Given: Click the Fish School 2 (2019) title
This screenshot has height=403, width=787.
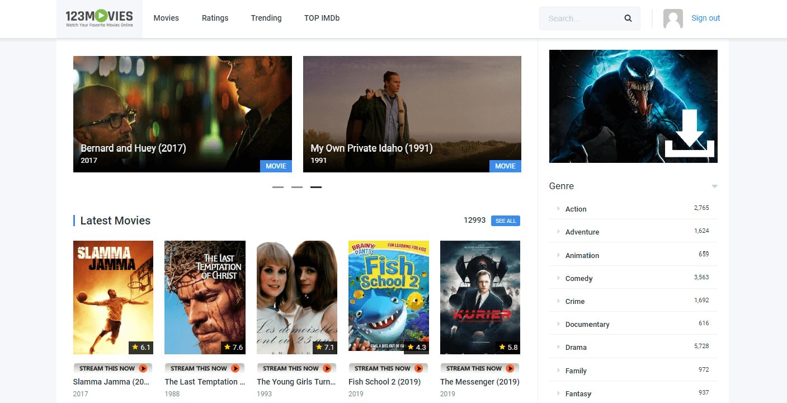Looking at the screenshot, I should (x=384, y=382).
